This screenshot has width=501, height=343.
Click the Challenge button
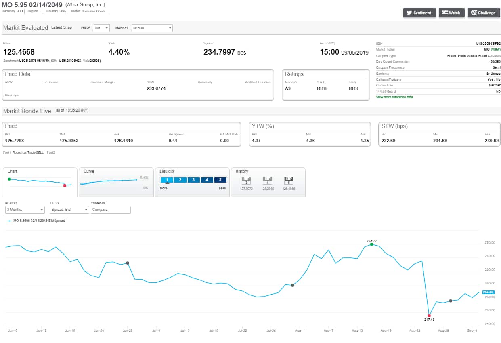(x=484, y=13)
